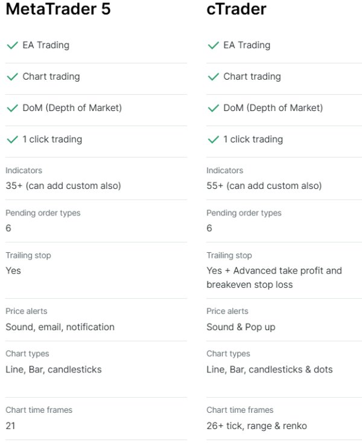Click the checkmark beside MetaTrader 5 EA Trading
The width and height of the screenshot is (362, 443).
(x=11, y=45)
